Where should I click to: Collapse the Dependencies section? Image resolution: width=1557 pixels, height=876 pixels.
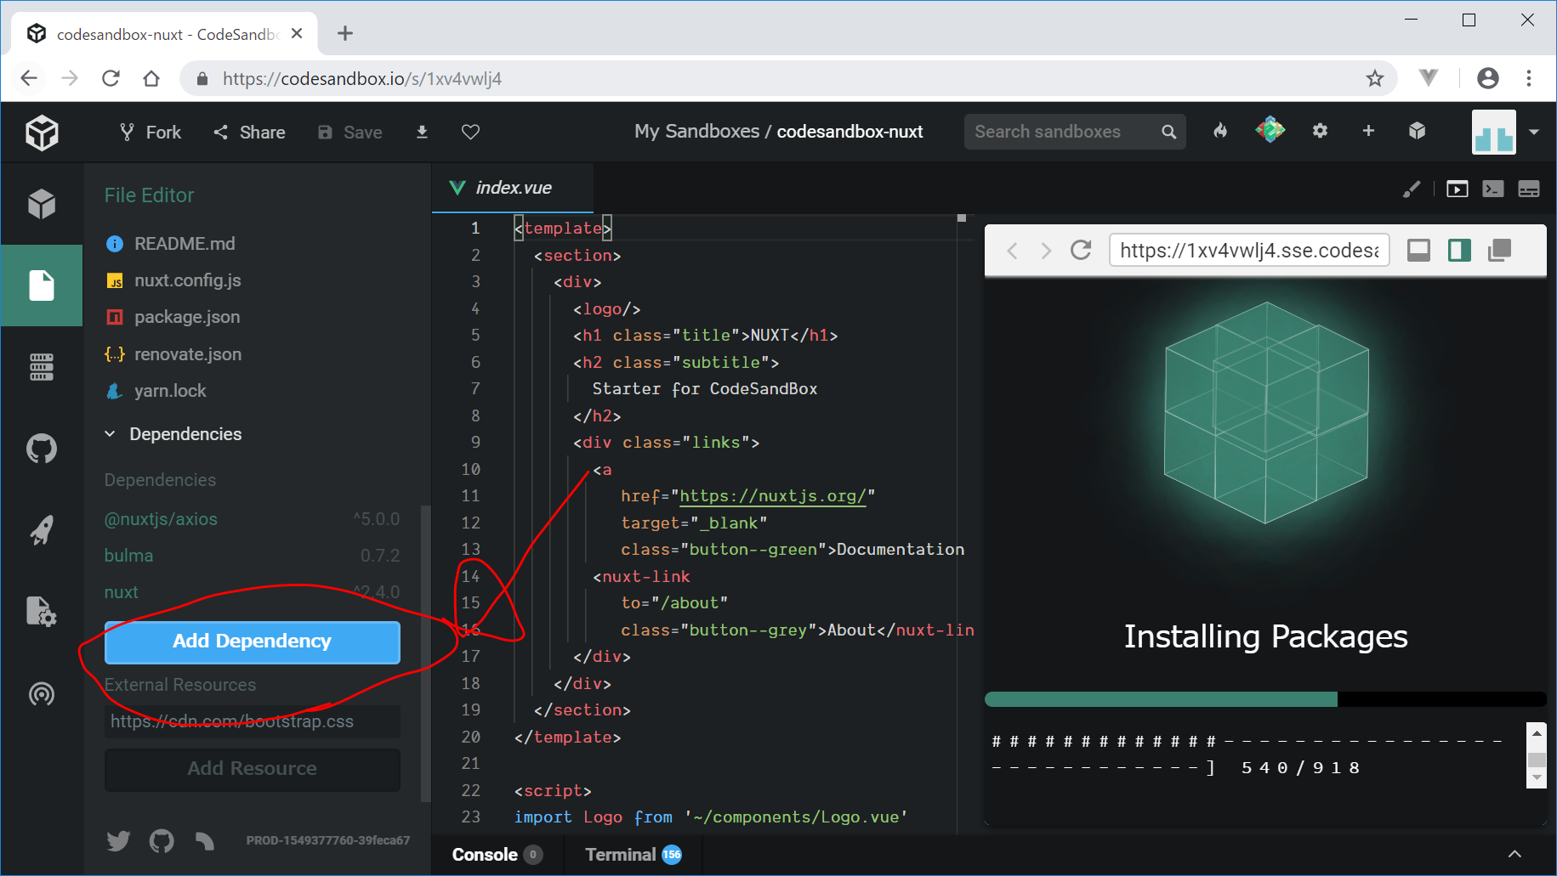tap(111, 434)
